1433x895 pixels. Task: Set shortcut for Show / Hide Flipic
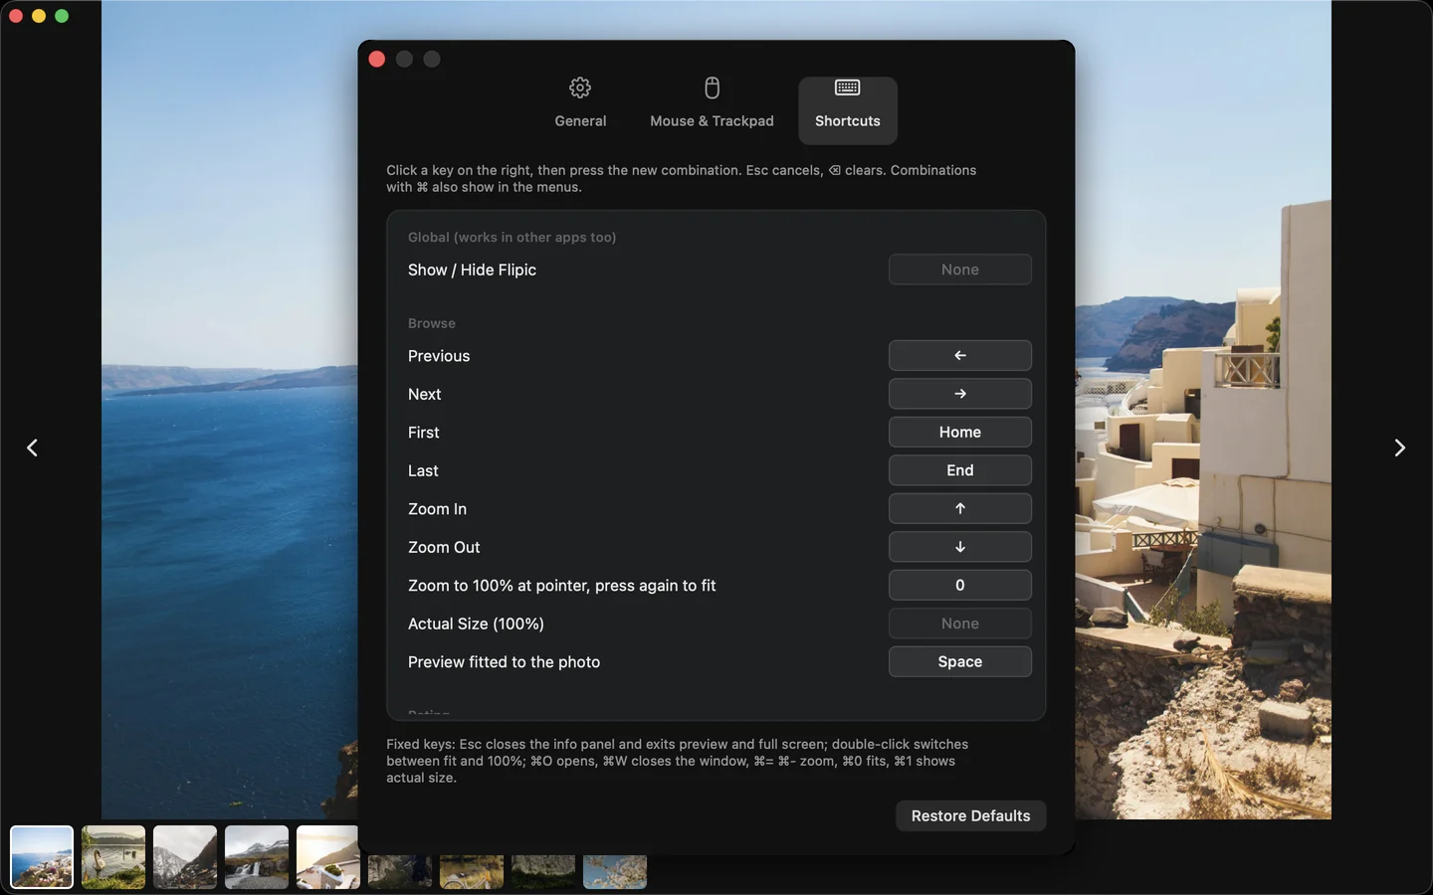click(x=960, y=269)
